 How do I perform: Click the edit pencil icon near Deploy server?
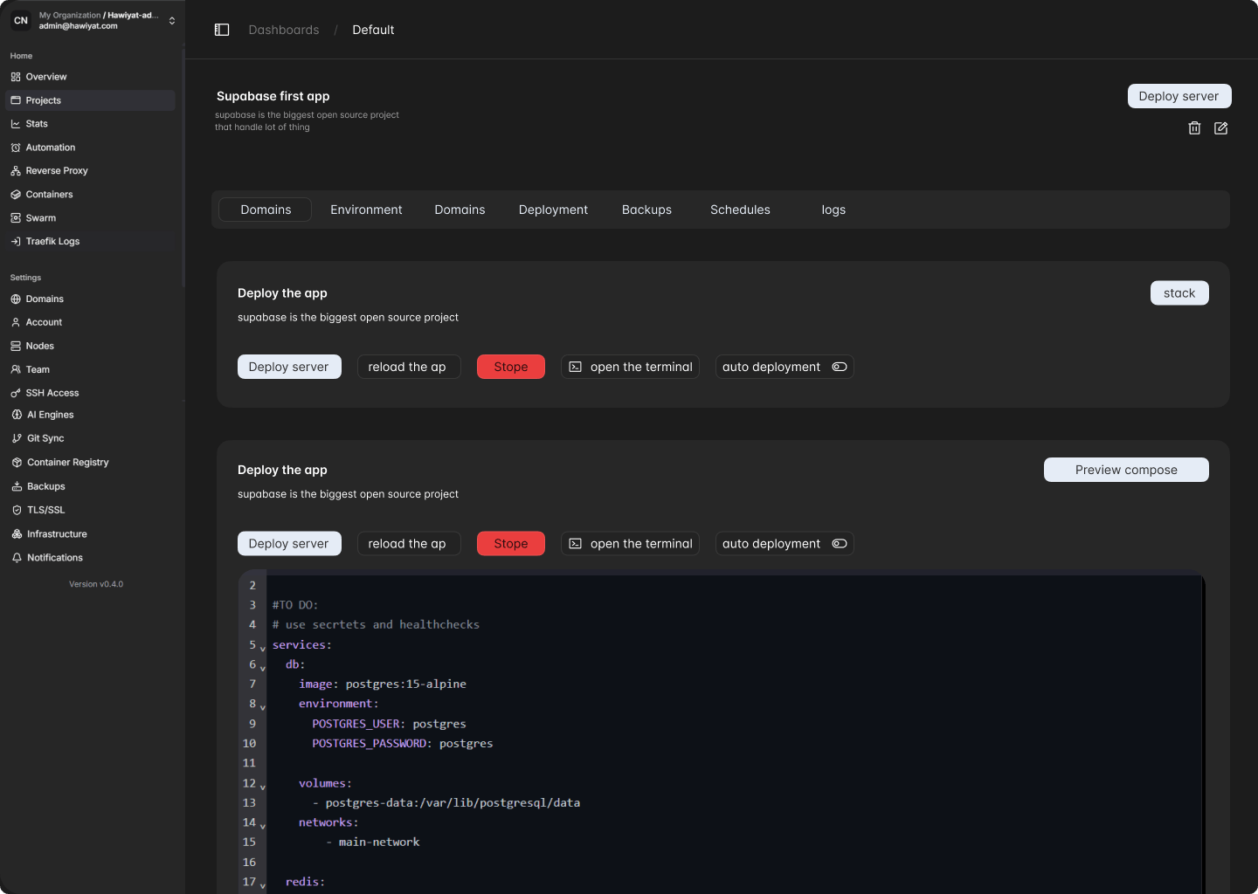(x=1220, y=128)
